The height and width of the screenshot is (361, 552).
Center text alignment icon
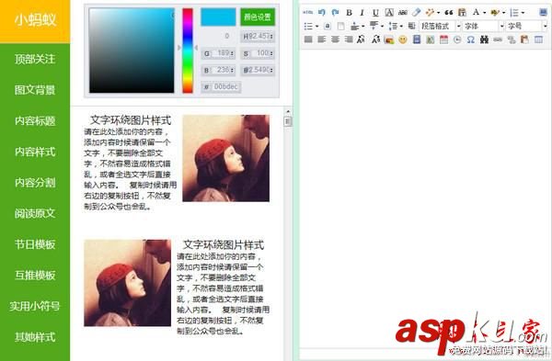click(335, 39)
